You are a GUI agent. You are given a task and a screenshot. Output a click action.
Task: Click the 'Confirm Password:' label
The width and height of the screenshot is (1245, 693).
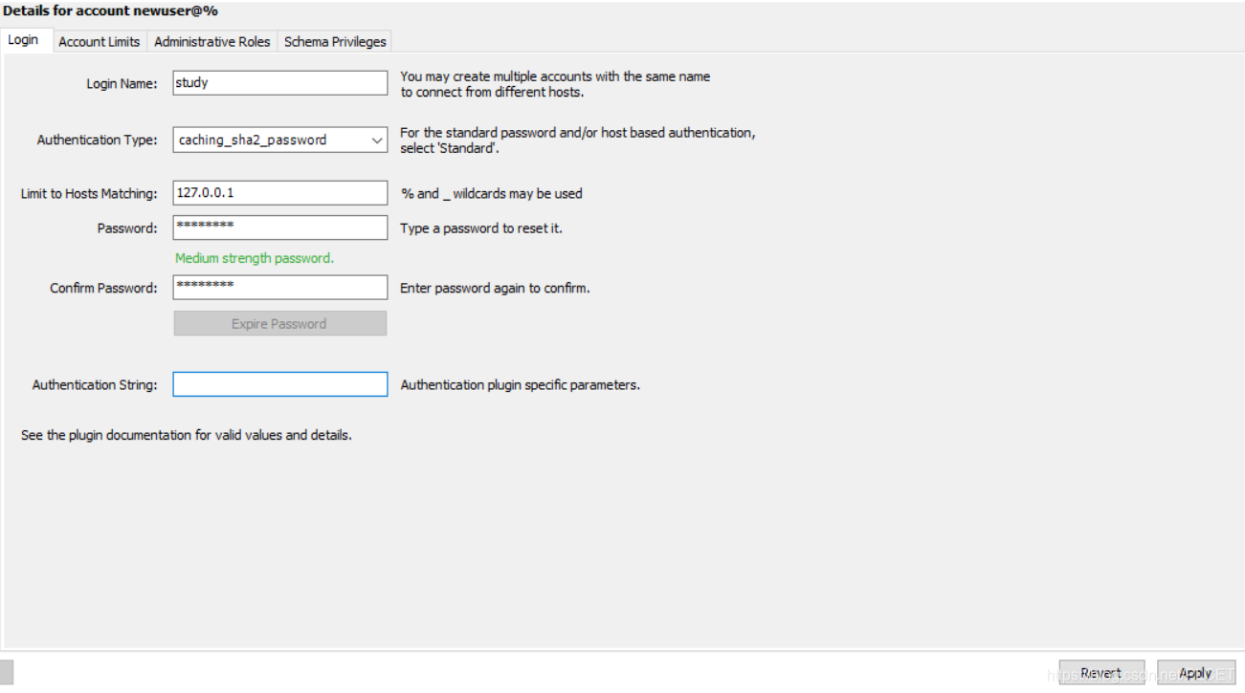(103, 288)
